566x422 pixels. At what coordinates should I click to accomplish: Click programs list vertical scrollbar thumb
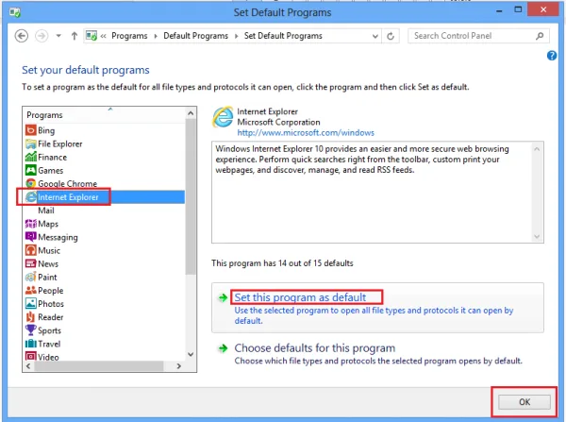(x=191, y=197)
